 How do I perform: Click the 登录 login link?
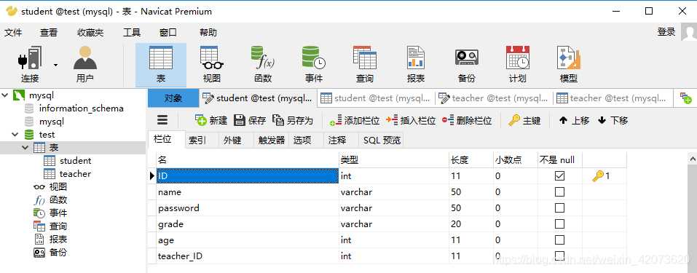(x=666, y=32)
